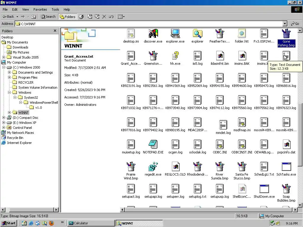The height and width of the screenshot is (227, 303).
Task: Select the v1.0 folder in tree
Action: 38,108
